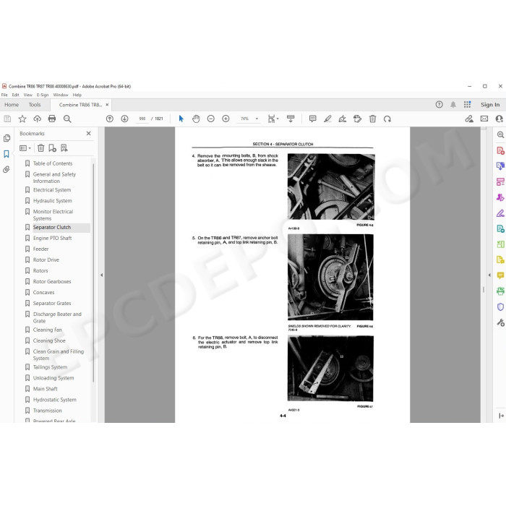Add a new bookmark
The height and width of the screenshot is (506, 506).
[x=52, y=148]
